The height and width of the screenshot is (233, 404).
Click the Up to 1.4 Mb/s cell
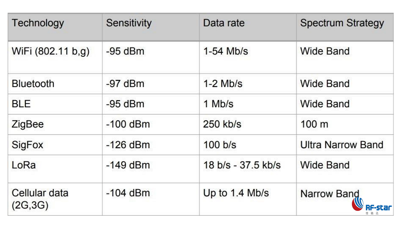[236, 193]
